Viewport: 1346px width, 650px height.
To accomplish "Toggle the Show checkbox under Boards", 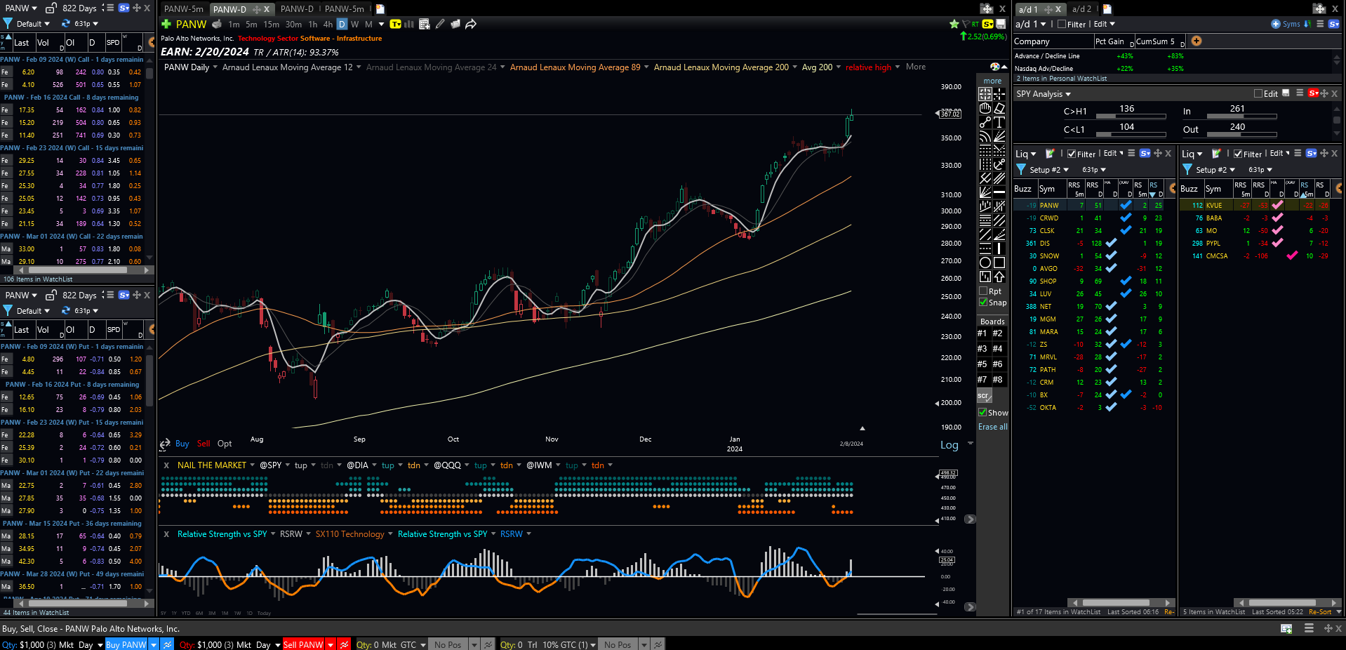I will click(x=983, y=413).
